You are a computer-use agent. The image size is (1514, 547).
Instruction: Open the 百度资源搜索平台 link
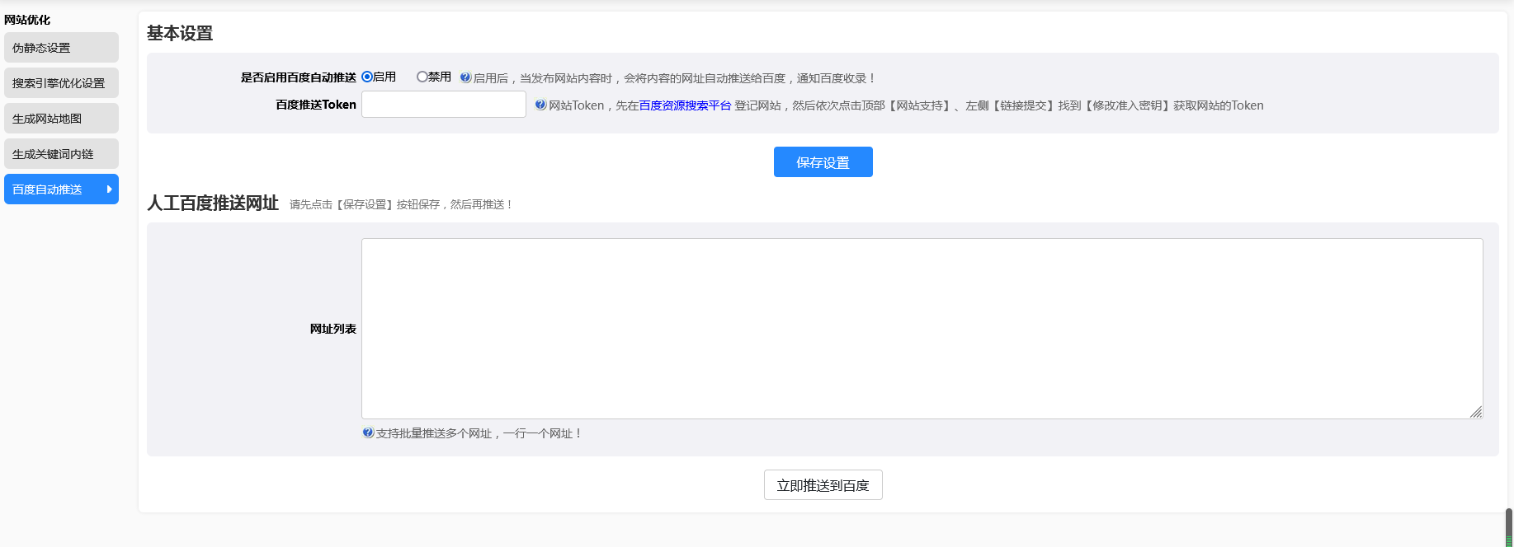pos(685,105)
